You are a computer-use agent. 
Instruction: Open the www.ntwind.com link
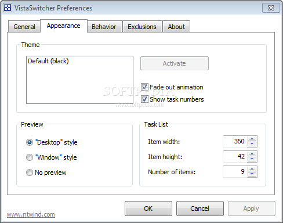click(x=31, y=214)
